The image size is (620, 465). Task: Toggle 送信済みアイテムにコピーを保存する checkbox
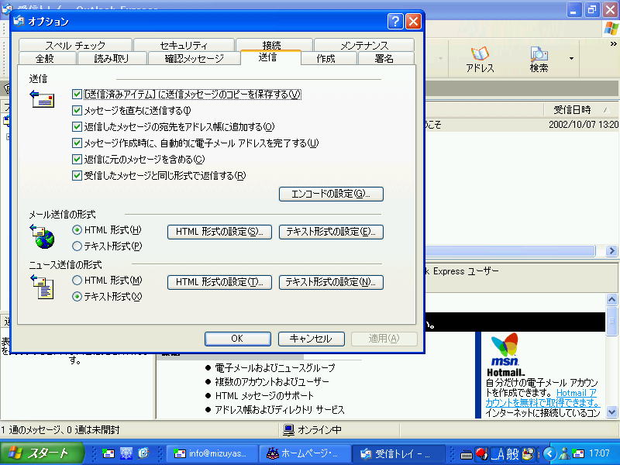click(x=77, y=94)
